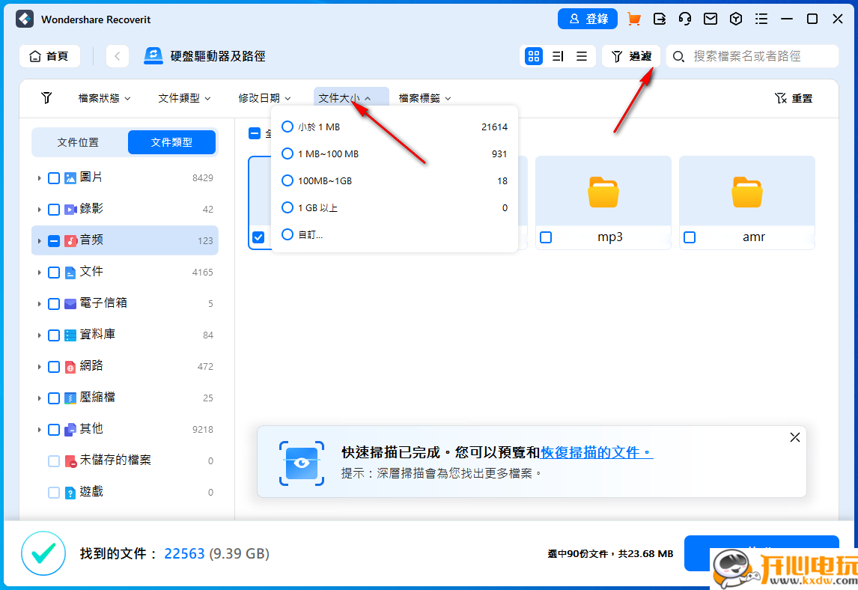Open the 文件類型 filter menu
This screenshot has height=590, width=858.
[183, 97]
